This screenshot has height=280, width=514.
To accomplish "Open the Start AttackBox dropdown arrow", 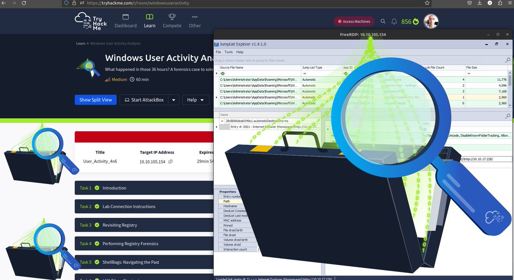I will click(173, 100).
